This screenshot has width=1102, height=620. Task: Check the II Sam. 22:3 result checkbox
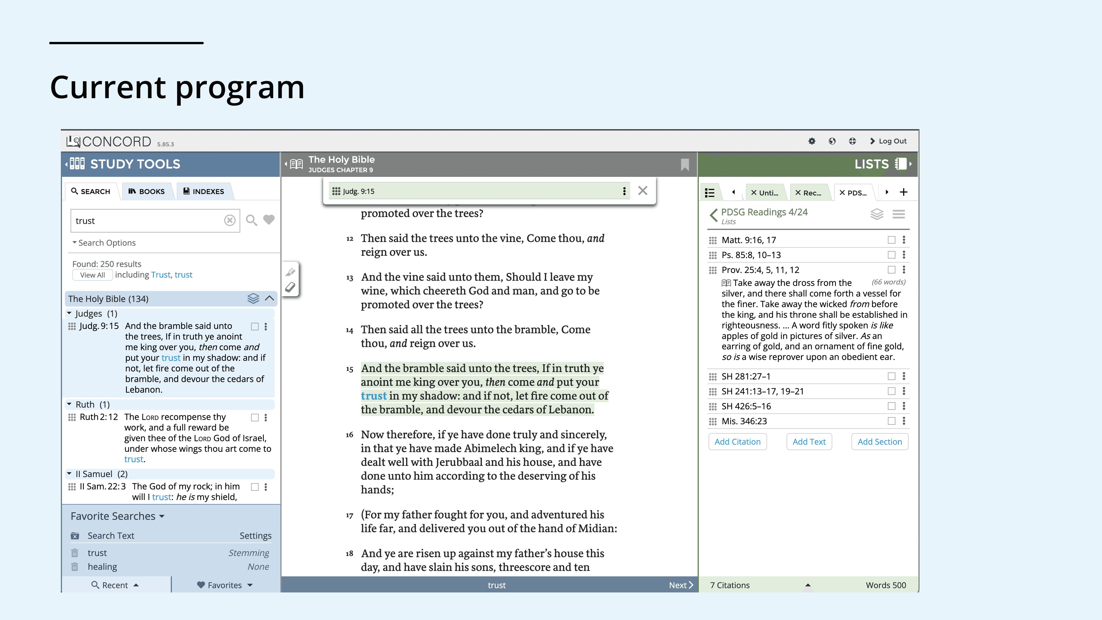pos(255,487)
